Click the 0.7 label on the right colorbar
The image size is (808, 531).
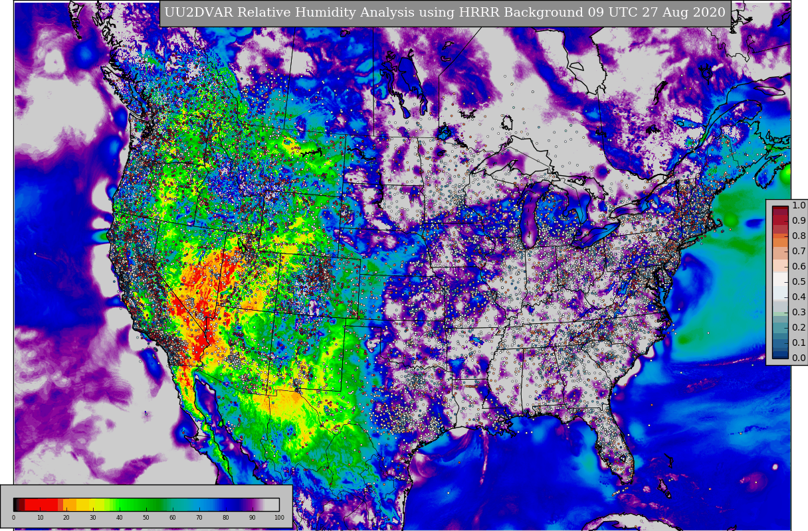coord(799,252)
